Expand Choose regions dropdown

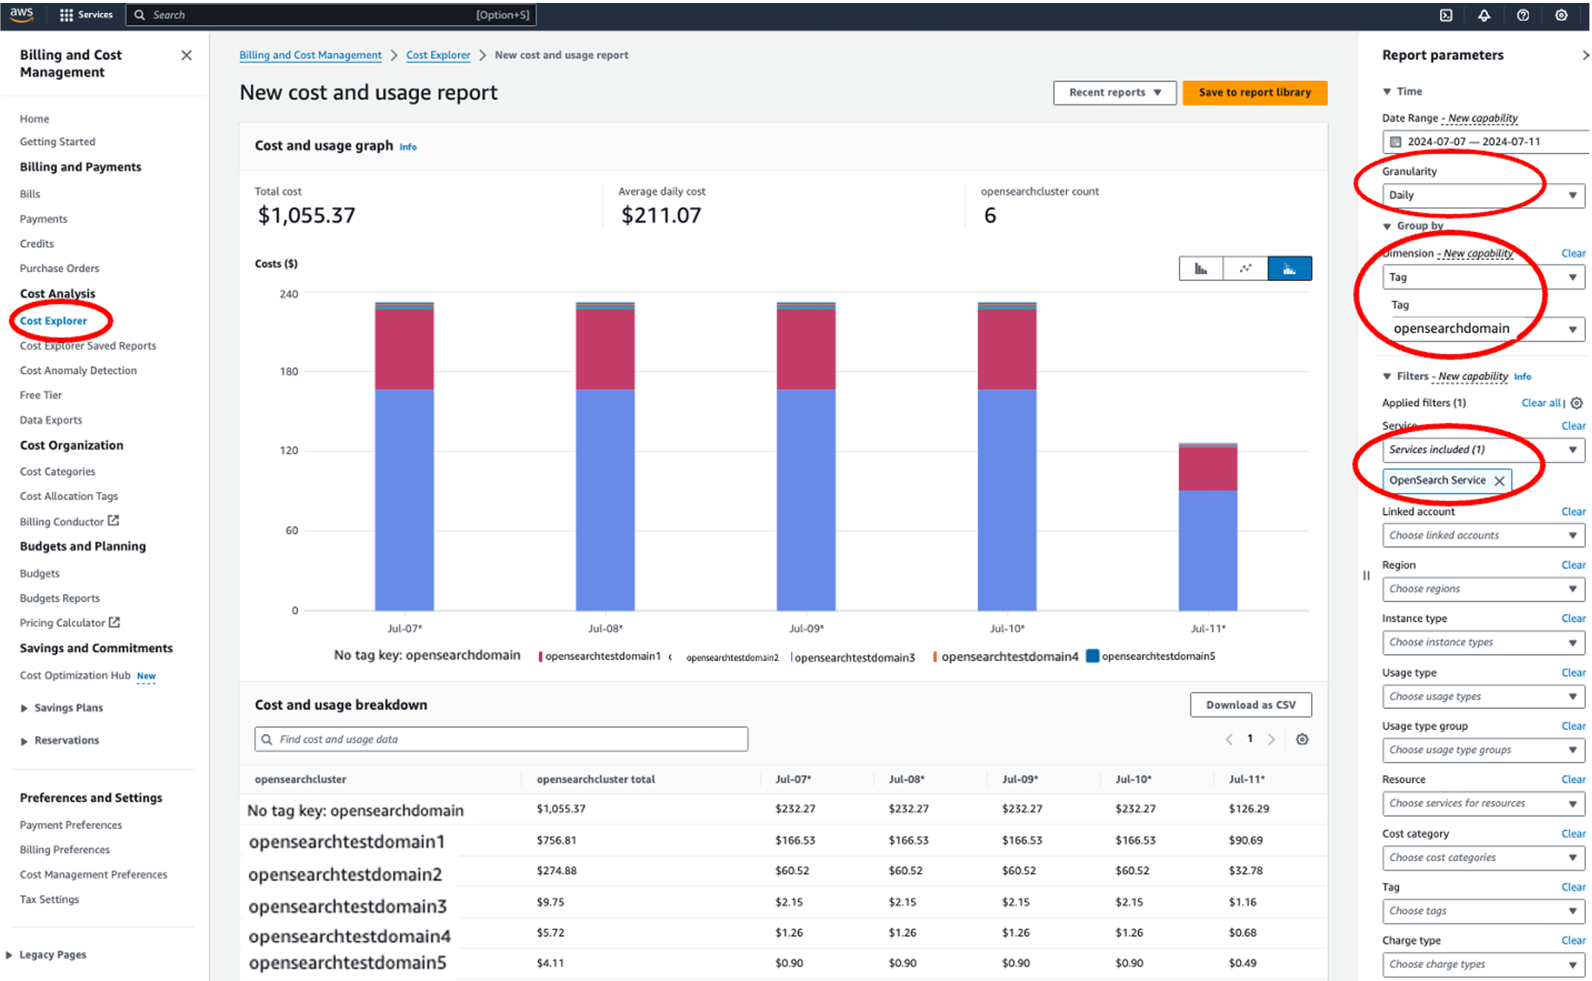pos(1482,589)
